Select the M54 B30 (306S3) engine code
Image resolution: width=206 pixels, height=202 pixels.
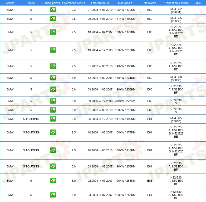pos(176,79)
